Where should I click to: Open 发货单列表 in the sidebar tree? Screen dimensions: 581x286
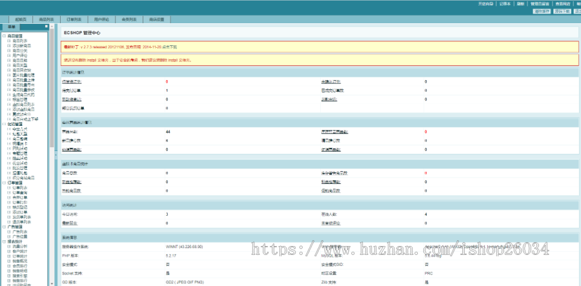coord(22,217)
